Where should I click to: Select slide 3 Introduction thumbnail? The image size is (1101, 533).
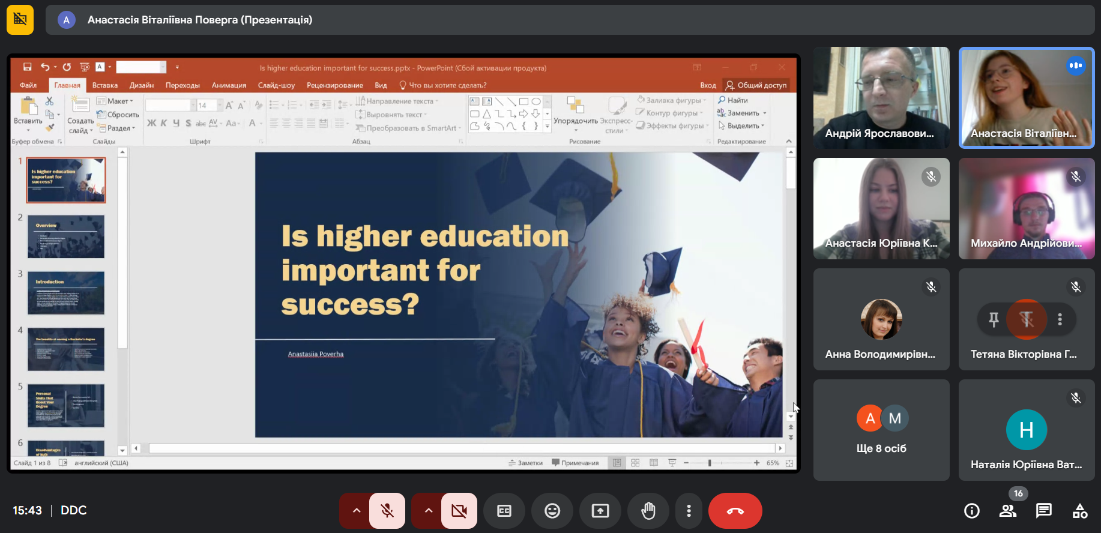pos(66,293)
